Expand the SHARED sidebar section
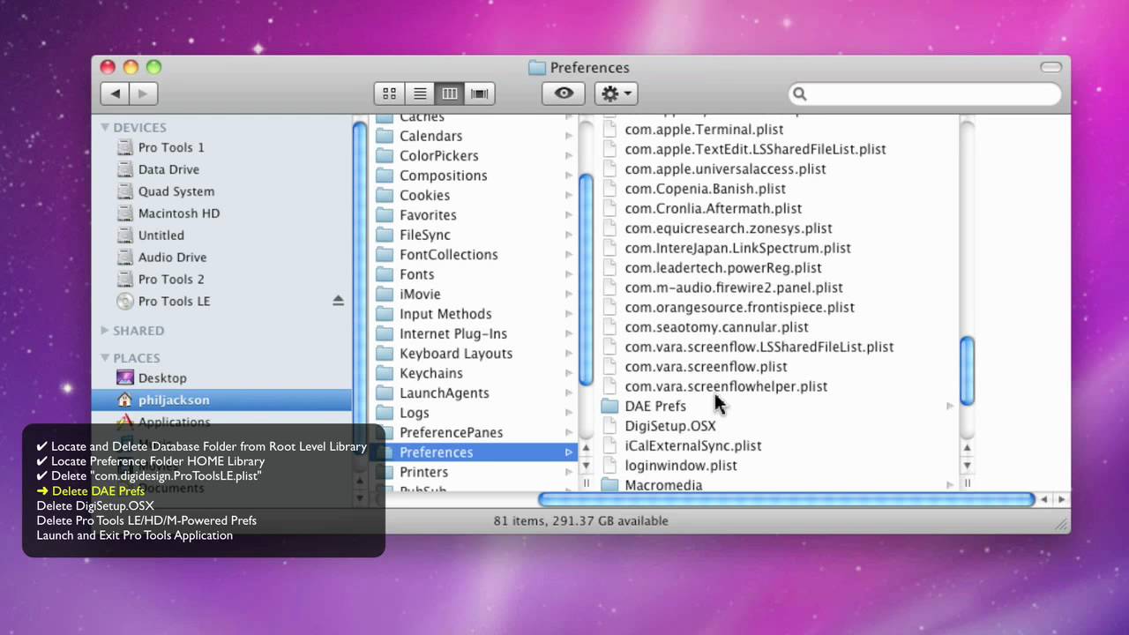 click(x=105, y=330)
